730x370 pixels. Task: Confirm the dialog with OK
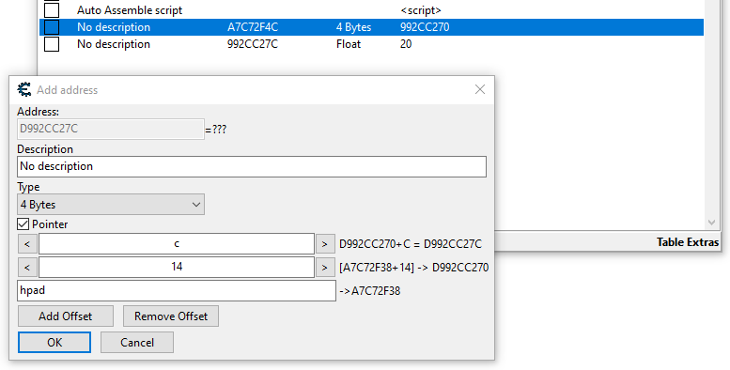(54, 343)
